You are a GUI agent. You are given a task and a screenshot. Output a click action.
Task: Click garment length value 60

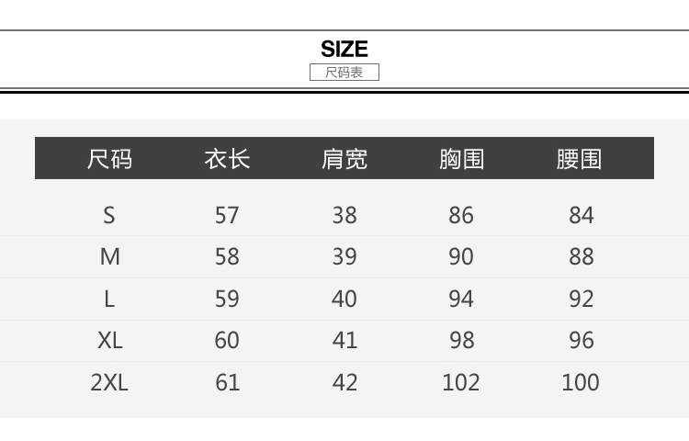tap(227, 340)
